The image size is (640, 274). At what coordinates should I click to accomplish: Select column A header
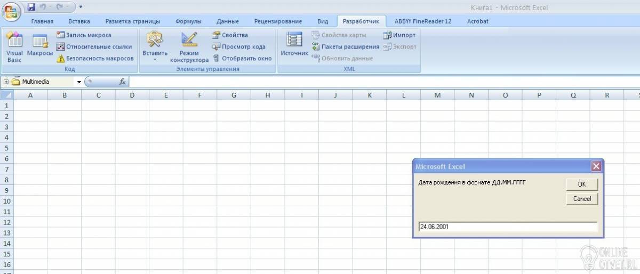[x=30, y=95]
